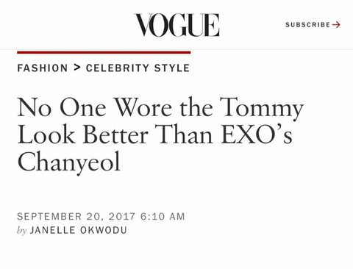Go to the Fashion breadcrumb section
353x269 pixels.
[43, 68]
